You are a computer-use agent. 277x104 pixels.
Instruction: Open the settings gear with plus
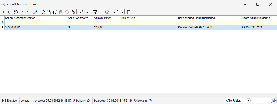click(x=107, y=12)
